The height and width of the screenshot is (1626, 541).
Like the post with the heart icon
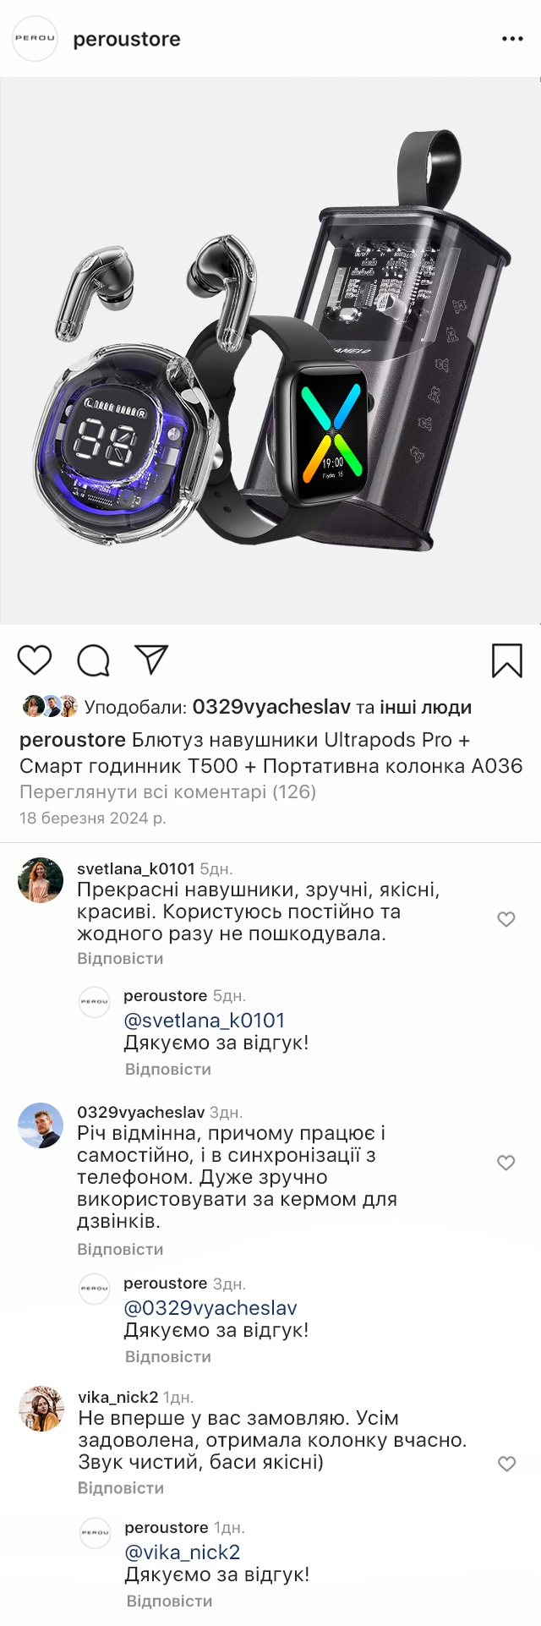click(x=35, y=660)
